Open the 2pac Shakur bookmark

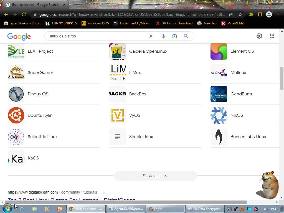click(x=23, y=23)
